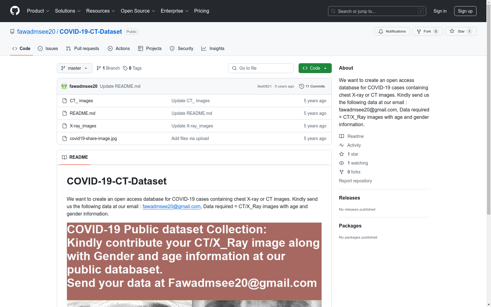491x307 pixels.
Task: Click the Fork count badge
Action: point(436,31)
